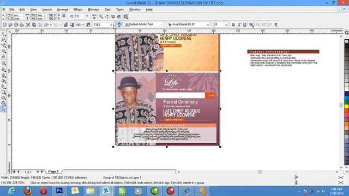349x196 pixels.
Task: Open the Layout menu
Action: [x=47, y=10]
